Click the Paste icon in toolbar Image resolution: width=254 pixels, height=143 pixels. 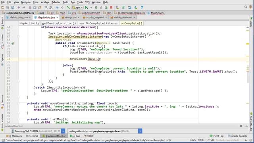pos(40,8)
